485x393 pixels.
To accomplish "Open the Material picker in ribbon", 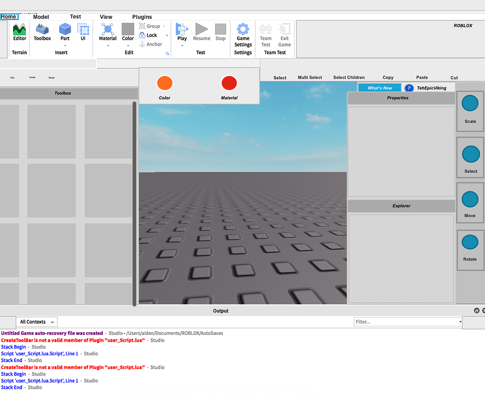I will pos(107,32).
